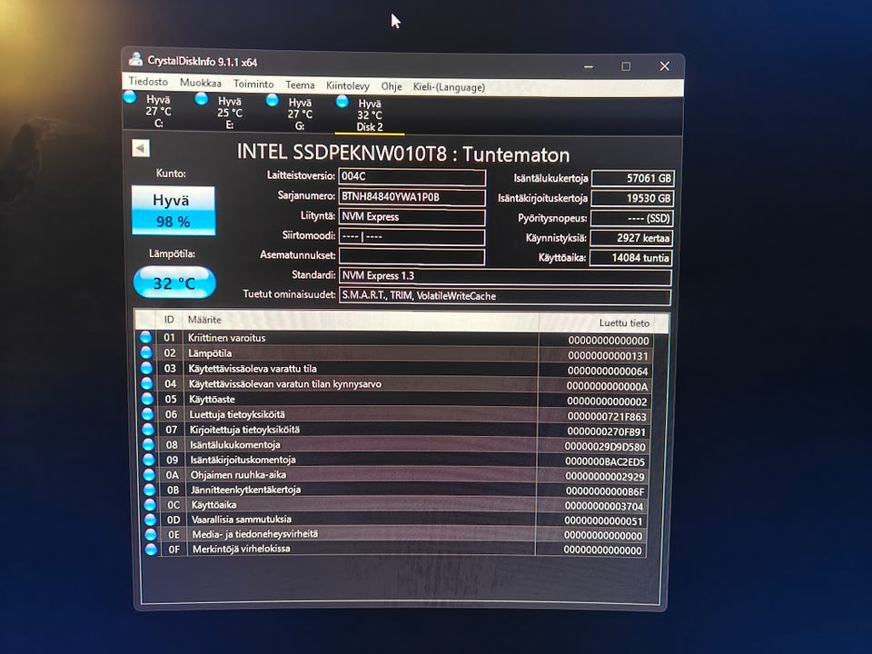Click raw value 00000000000B6F
The height and width of the screenshot is (654, 872).
(x=605, y=491)
